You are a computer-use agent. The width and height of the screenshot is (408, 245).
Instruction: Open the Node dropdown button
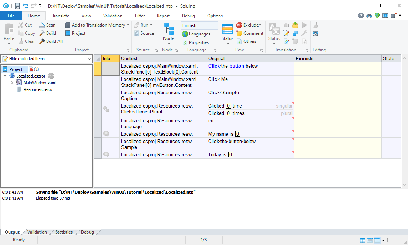169,34
